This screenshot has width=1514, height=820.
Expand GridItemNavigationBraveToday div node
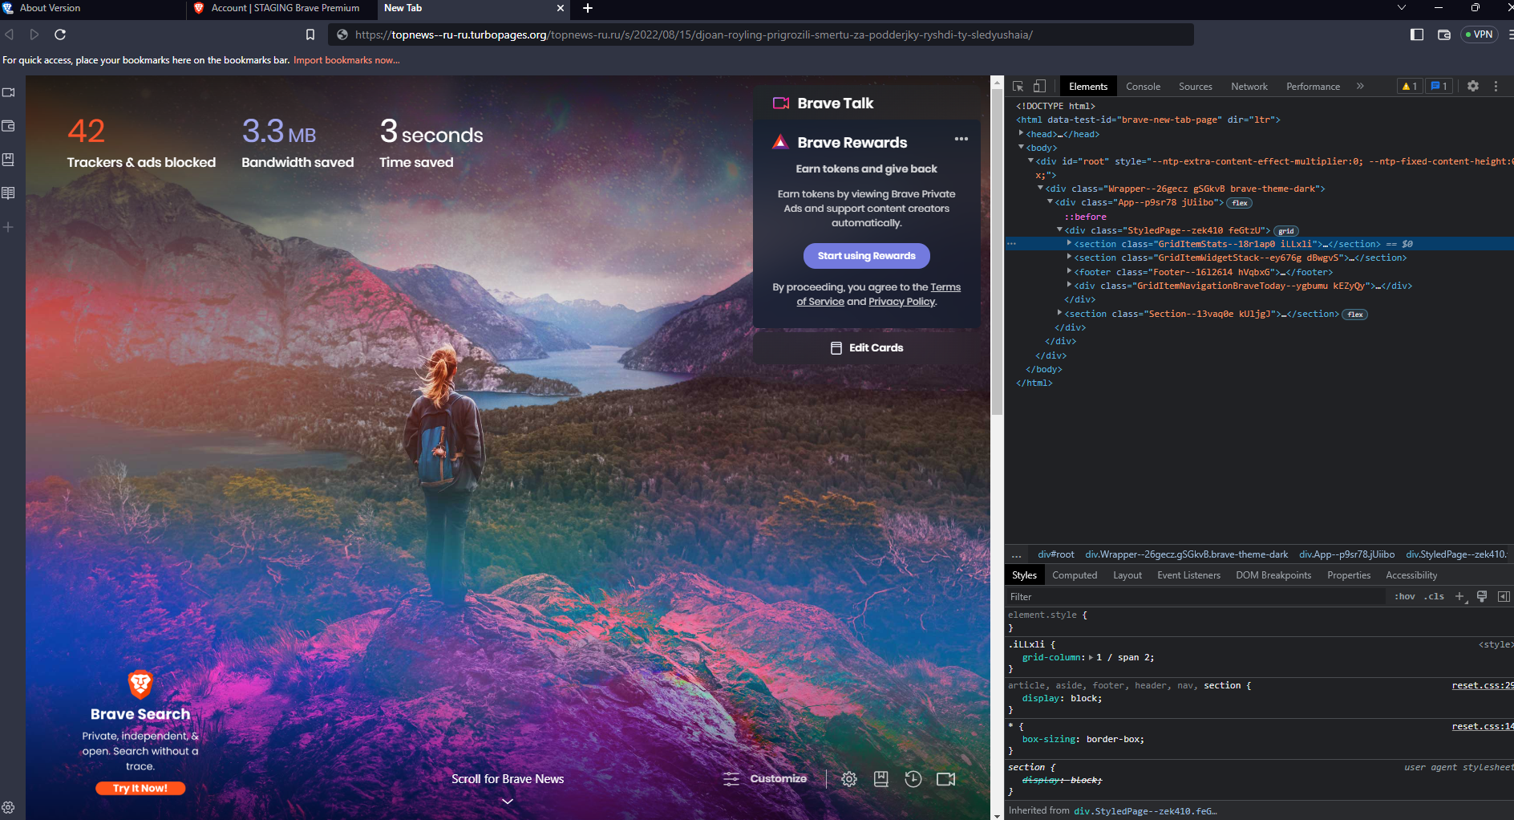click(x=1069, y=285)
